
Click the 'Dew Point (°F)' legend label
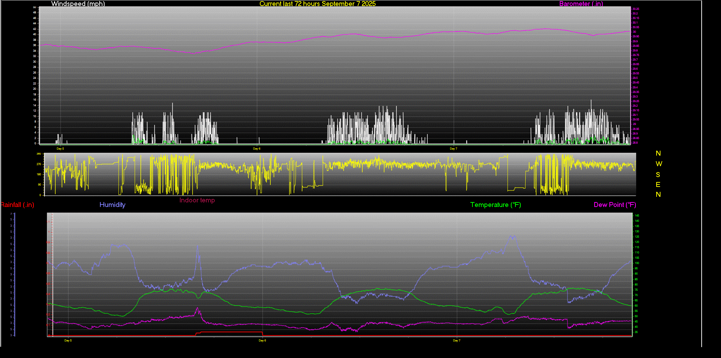click(x=615, y=205)
